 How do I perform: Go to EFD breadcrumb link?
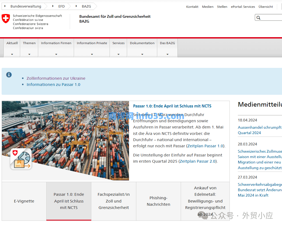(61, 6)
